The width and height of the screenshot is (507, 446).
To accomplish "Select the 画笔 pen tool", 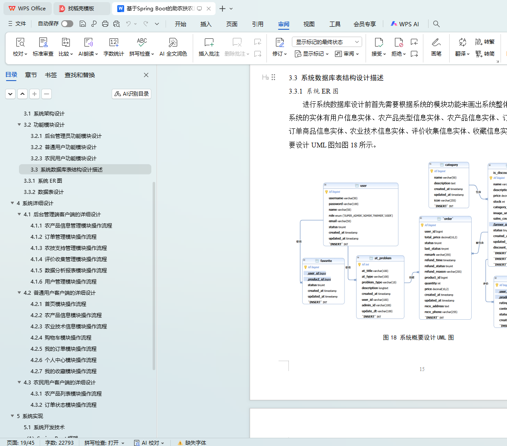I will tap(436, 43).
